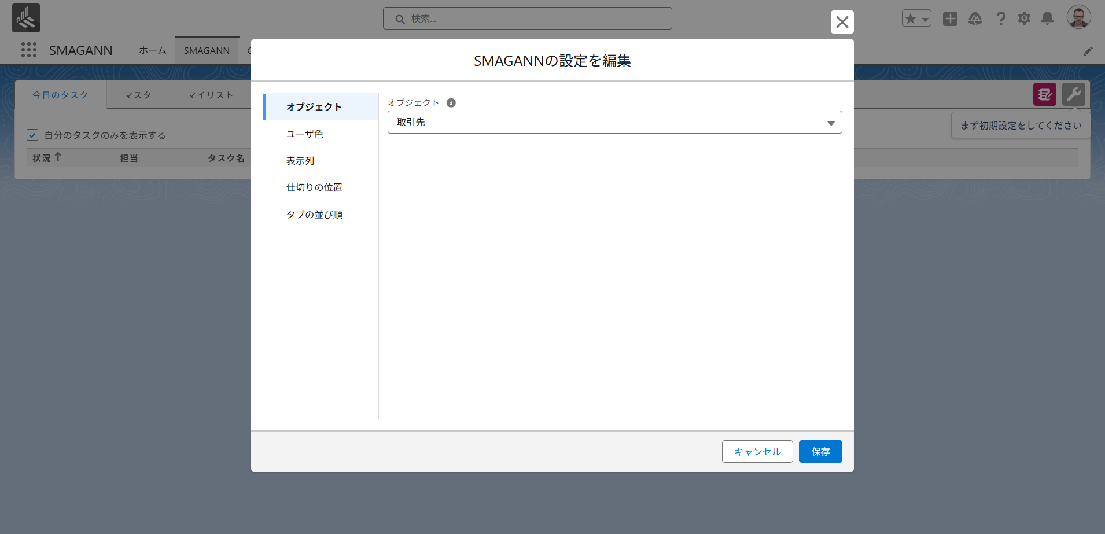Open the help question mark icon

pos(1001,19)
